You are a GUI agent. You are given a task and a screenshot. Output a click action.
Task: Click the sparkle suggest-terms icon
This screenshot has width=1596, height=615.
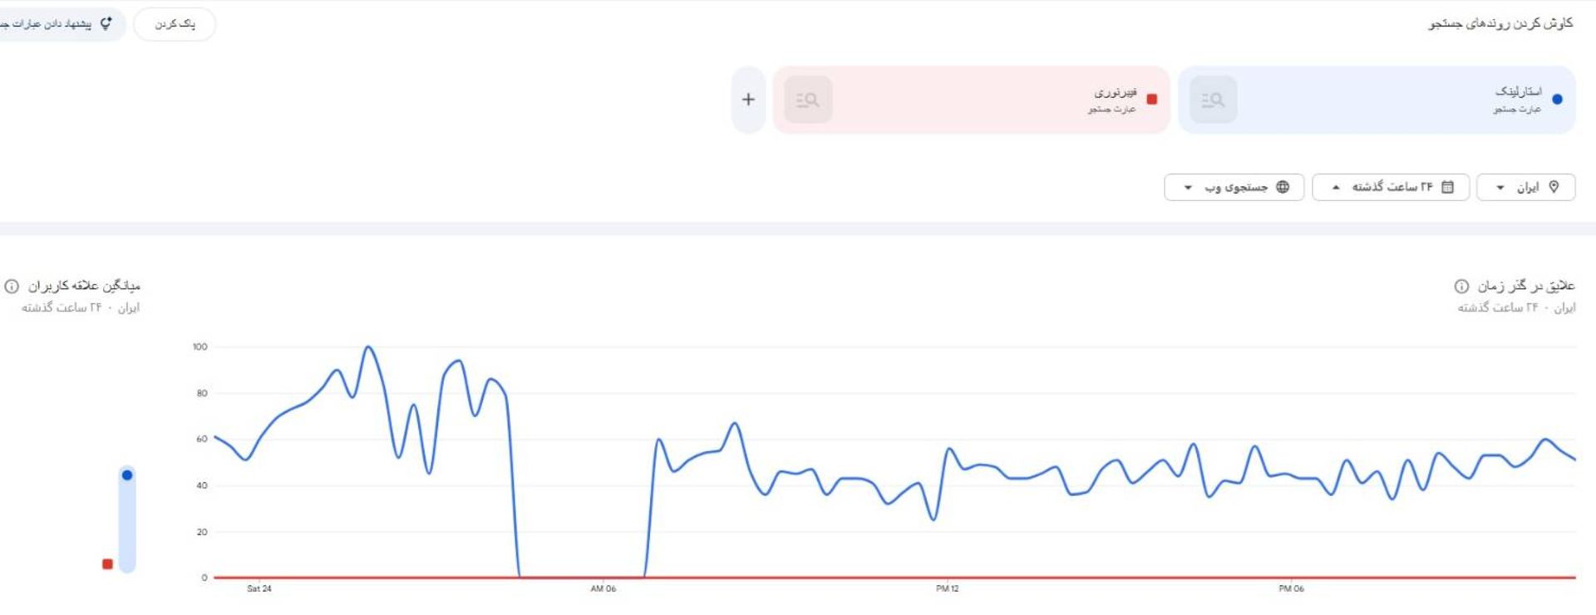106,23
